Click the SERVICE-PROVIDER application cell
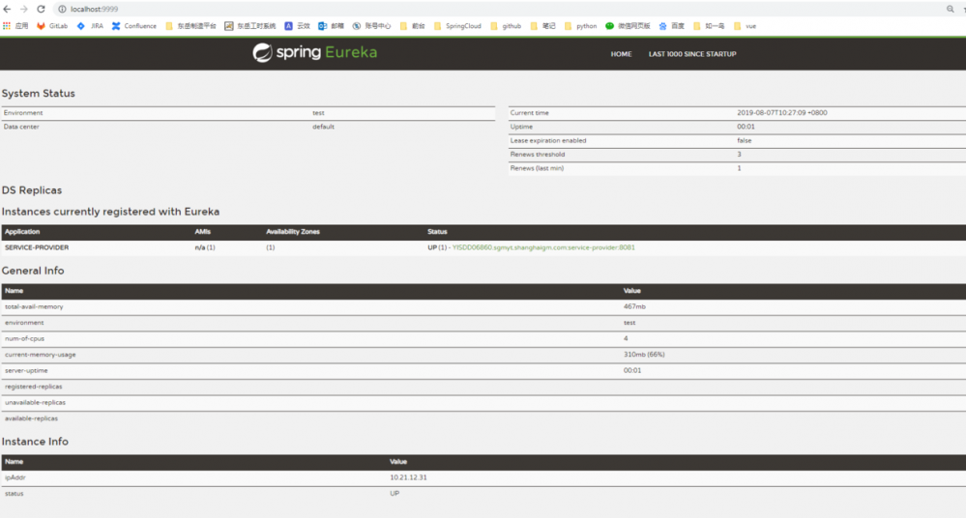The height and width of the screenshot is (518, 966). (37, 247)
